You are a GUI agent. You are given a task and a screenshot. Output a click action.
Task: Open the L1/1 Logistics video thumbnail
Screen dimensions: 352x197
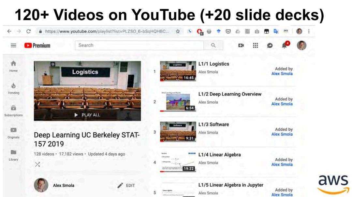(178, 71)
